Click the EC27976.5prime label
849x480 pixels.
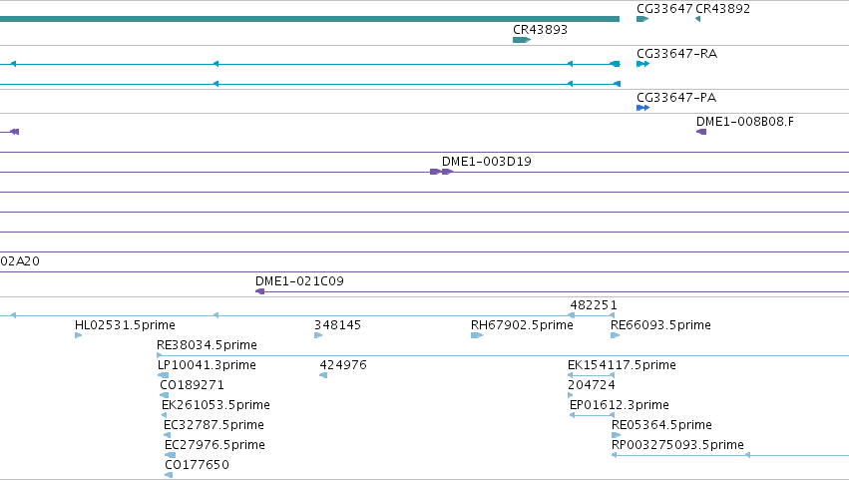[214, 445]
